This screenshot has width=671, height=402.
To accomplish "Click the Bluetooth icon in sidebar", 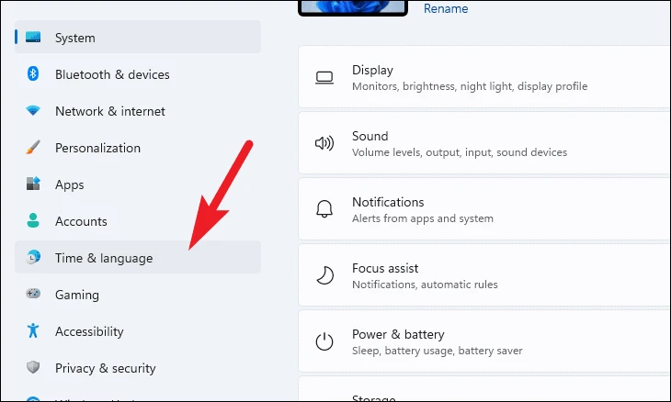I will 33,73.
